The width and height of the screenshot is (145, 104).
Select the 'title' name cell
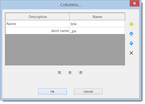(x=97, y=24)
